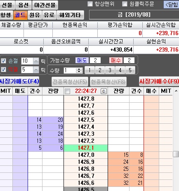
Task: Click sell-side 잔량 24 at 1427.3
Action: pyautogui.click(x=53, y=134)
